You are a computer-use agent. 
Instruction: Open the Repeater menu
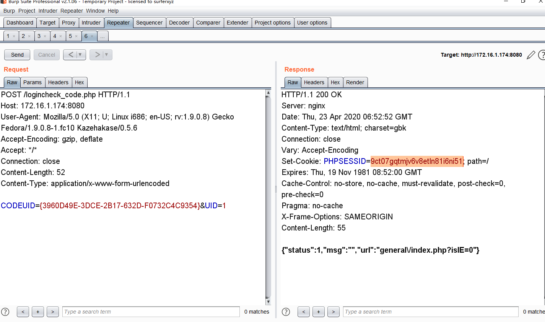72,11
